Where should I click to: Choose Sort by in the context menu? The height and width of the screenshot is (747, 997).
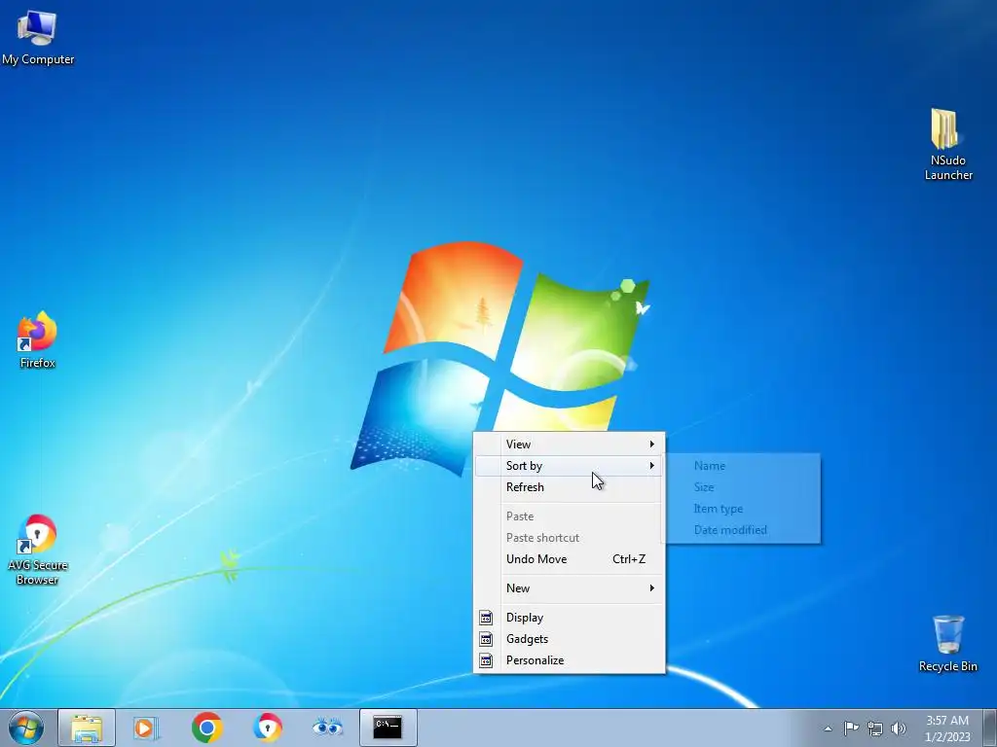coord(570,466)
